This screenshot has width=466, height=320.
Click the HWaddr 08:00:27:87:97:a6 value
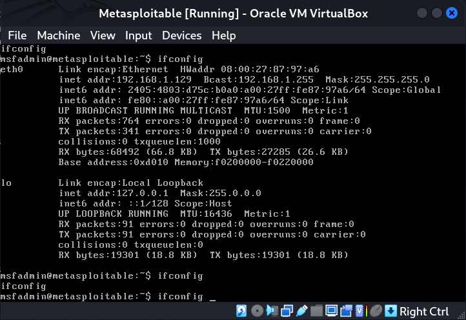pos(250,69)
